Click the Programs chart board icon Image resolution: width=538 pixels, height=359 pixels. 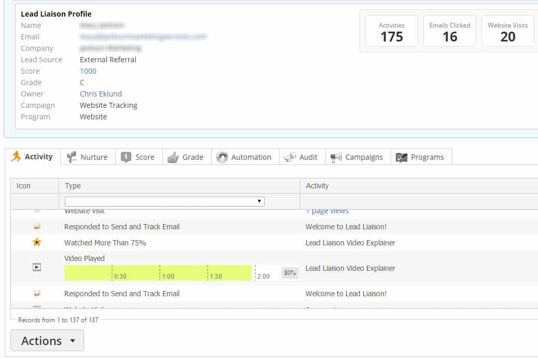click(401, 157)
